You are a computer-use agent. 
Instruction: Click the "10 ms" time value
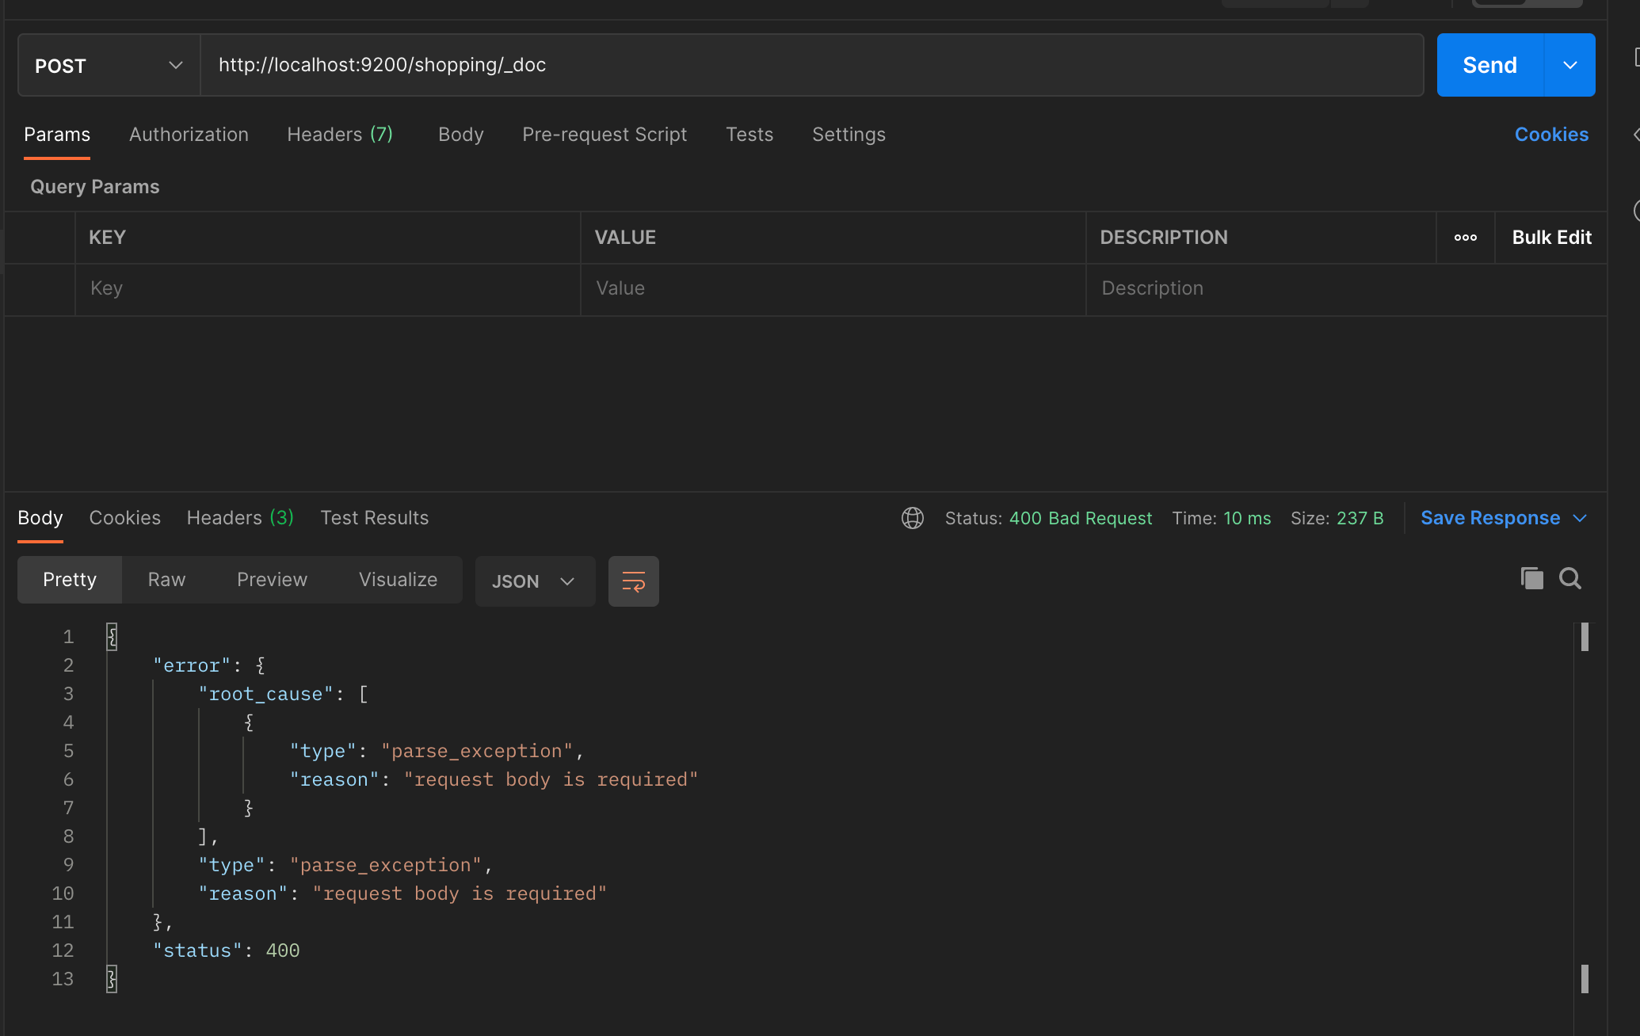pos(1247,518)
